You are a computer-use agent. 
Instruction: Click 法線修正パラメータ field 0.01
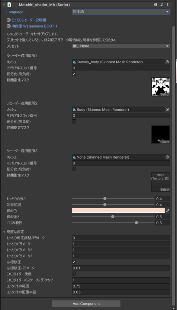point(121,268)
